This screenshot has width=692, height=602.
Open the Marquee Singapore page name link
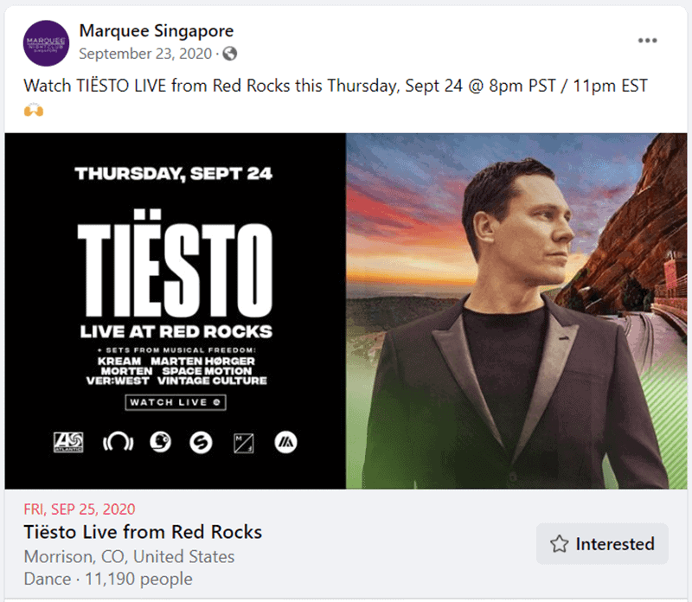click(157, 31)
